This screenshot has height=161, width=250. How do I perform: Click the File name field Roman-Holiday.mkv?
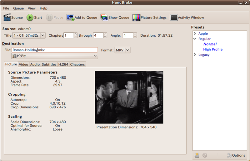point(54,50)
